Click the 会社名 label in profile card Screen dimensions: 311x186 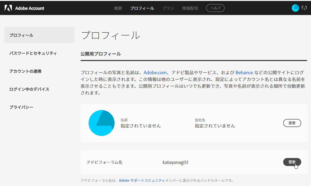(x=200, y=120)
